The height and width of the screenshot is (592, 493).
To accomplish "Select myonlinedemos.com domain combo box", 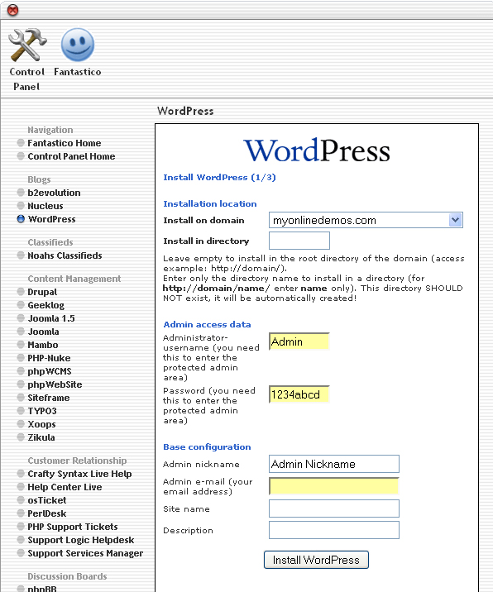I will 366,220.
